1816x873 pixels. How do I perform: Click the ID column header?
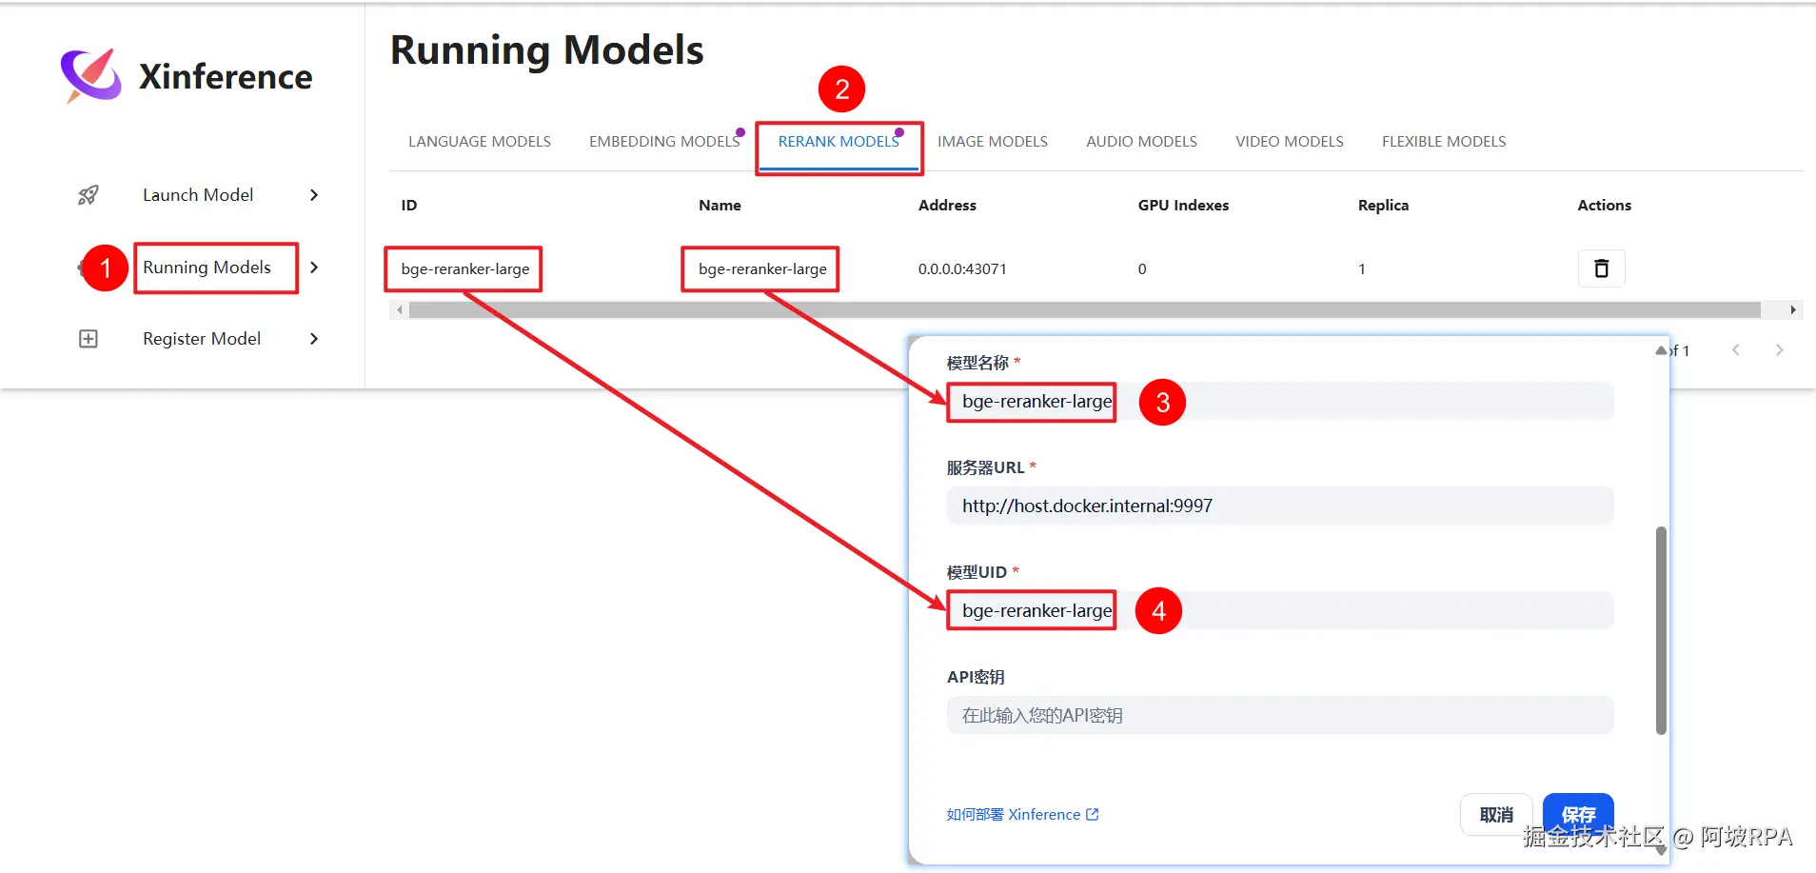pos(409,206)
